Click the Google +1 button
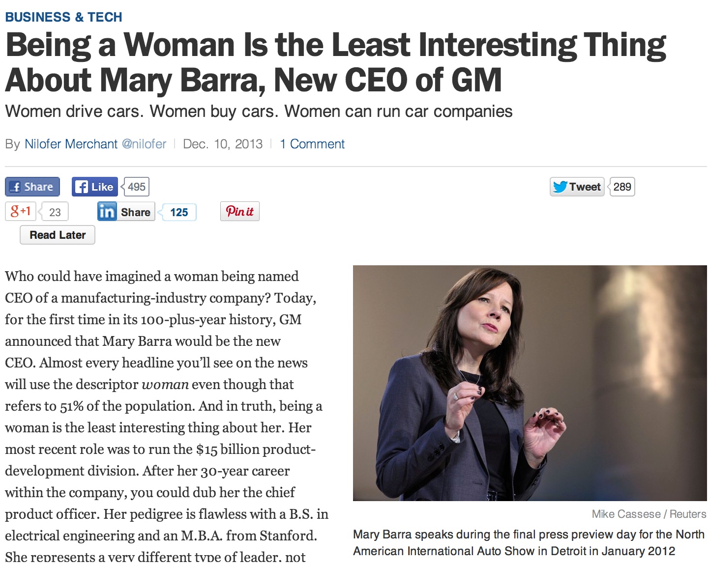This screenshot has height=563, width=709. (x=21, y=212)
